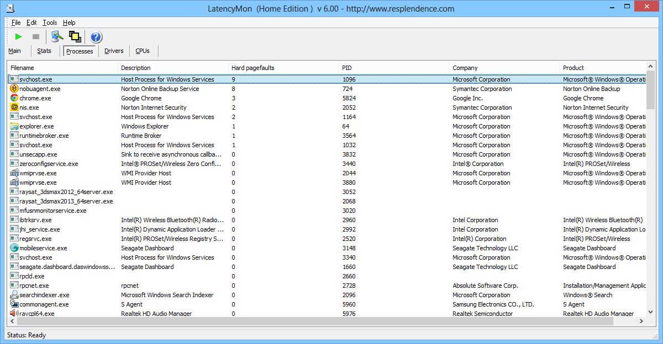This screenshot has height=344, width=663.
Task: Open the File menu
Action: click(x=15, y=23)
